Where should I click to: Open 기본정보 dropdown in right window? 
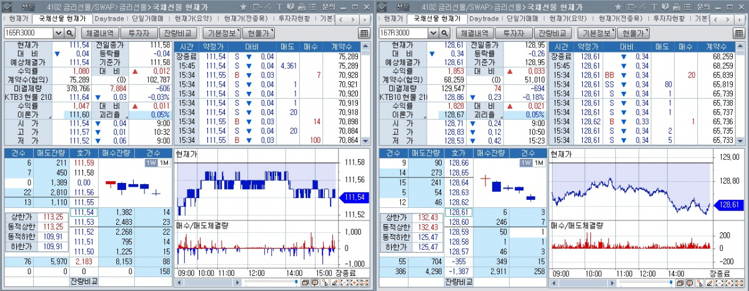pos(596,33)
